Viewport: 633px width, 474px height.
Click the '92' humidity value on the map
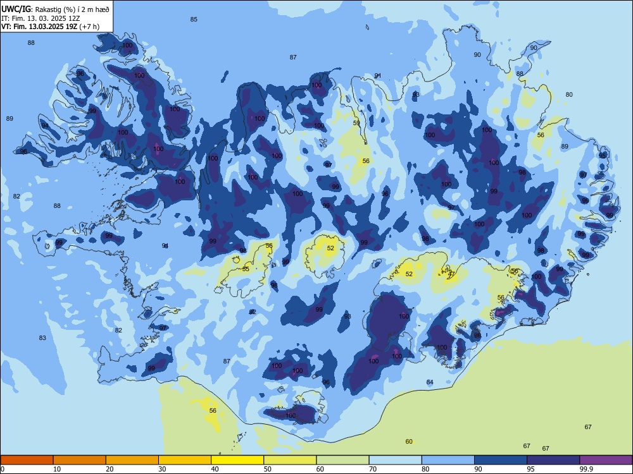253,312
